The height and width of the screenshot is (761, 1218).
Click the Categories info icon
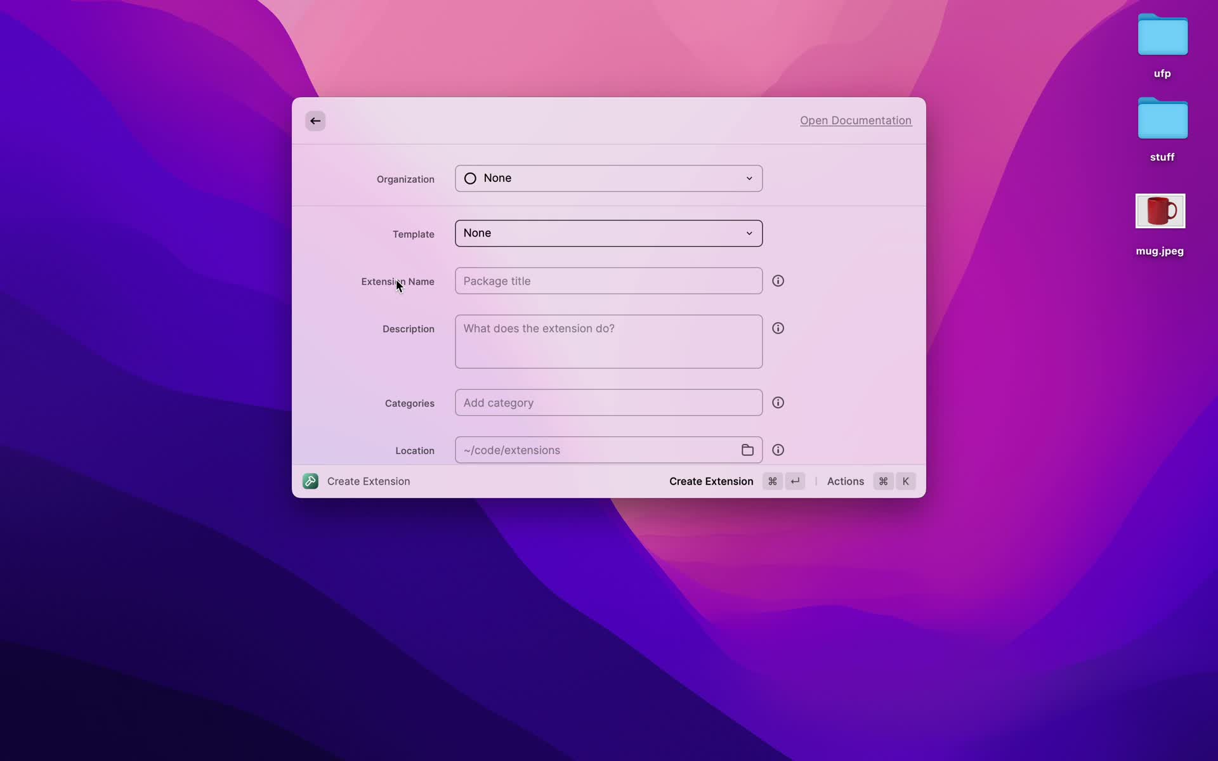(778, 403)
